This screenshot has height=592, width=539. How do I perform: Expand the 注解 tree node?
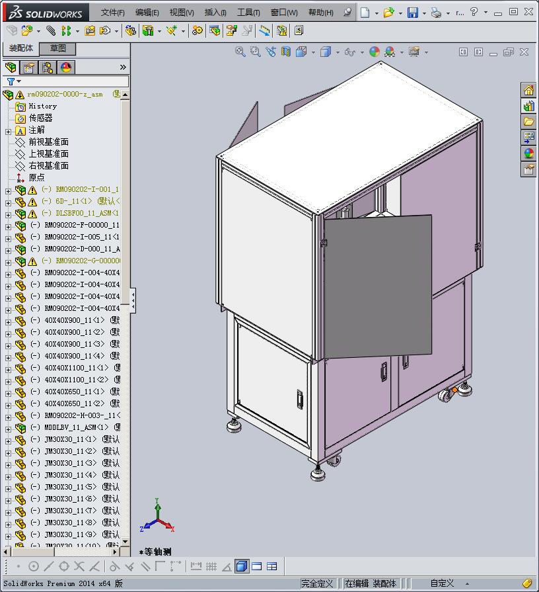tap(8, 132)
